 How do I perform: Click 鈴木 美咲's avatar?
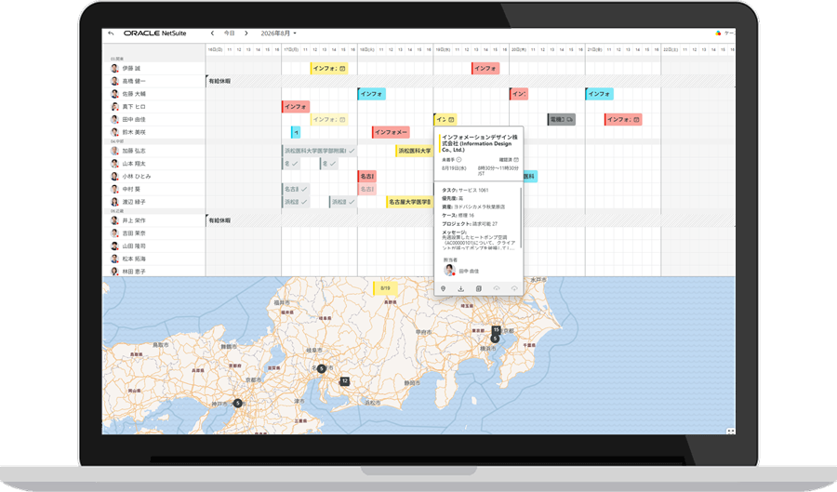[114, 132]
